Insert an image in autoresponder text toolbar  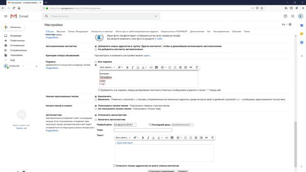(172, 138)
